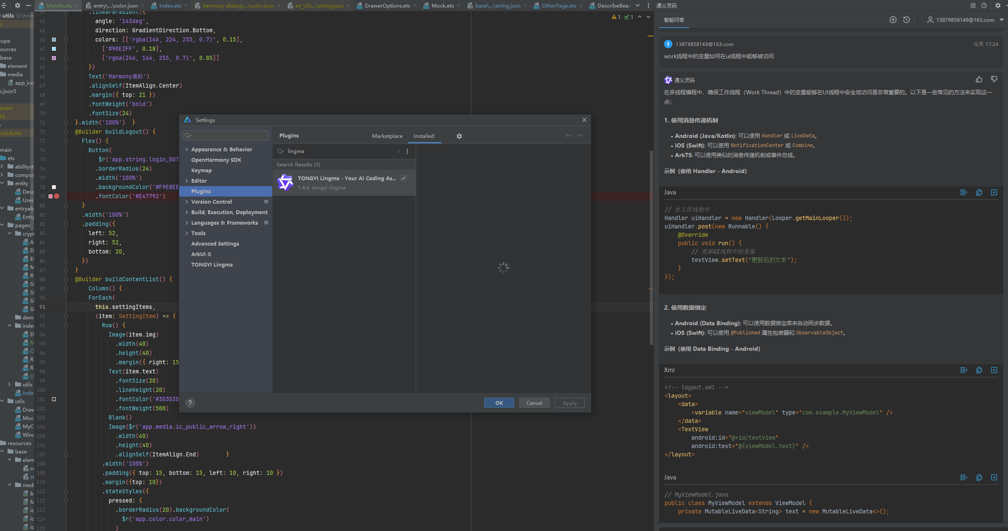The height and width of the screenshot is (531, 1008).
Task: Navigate forward in Settings dialog
Action: [580, 135]
